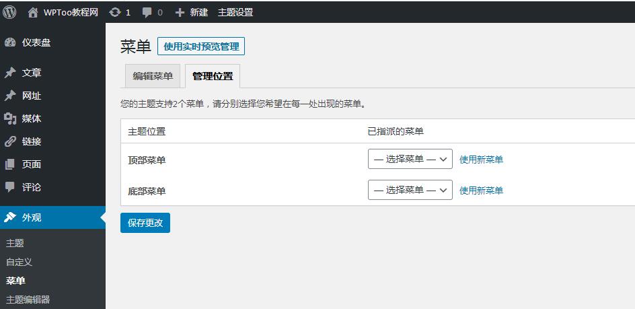Open 主题编辑器 in 外观 submenu
Viewport: 635px width, 309px height.
[x=28, y=300]
